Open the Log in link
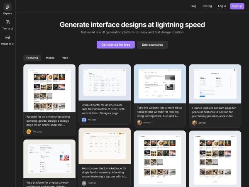 click(x=222, y=6)
